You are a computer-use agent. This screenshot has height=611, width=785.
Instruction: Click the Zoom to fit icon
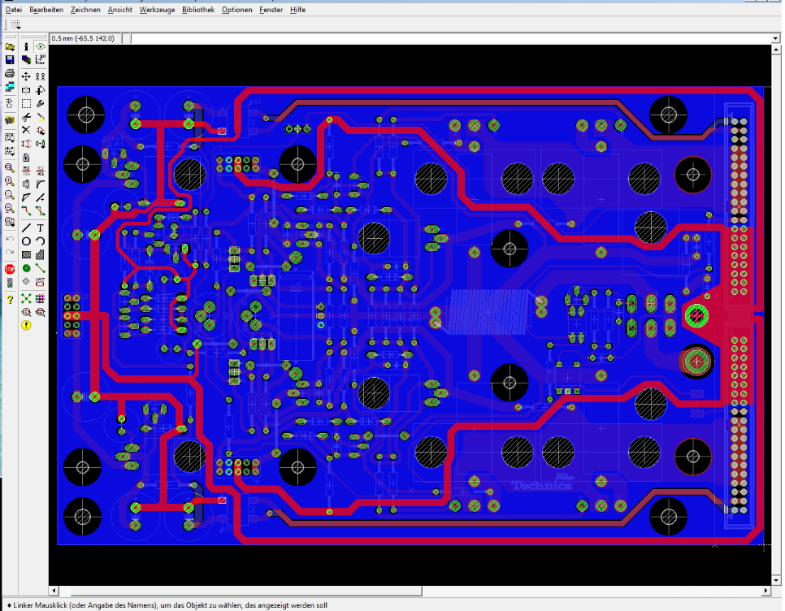(x=10, y=167)
